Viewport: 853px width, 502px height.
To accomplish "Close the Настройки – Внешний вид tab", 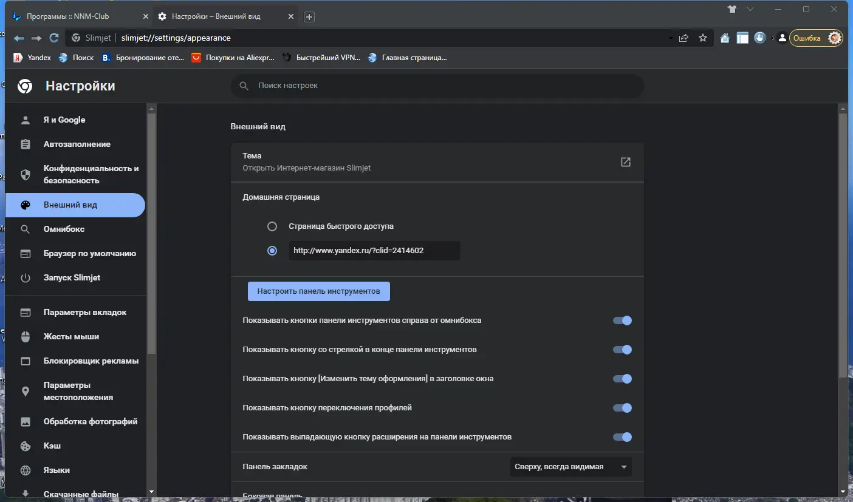I will pyautogui.click(x=290, y=16).
